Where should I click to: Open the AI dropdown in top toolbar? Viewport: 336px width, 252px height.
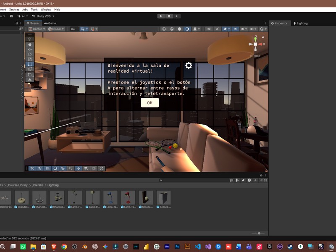tap(23, 16)
